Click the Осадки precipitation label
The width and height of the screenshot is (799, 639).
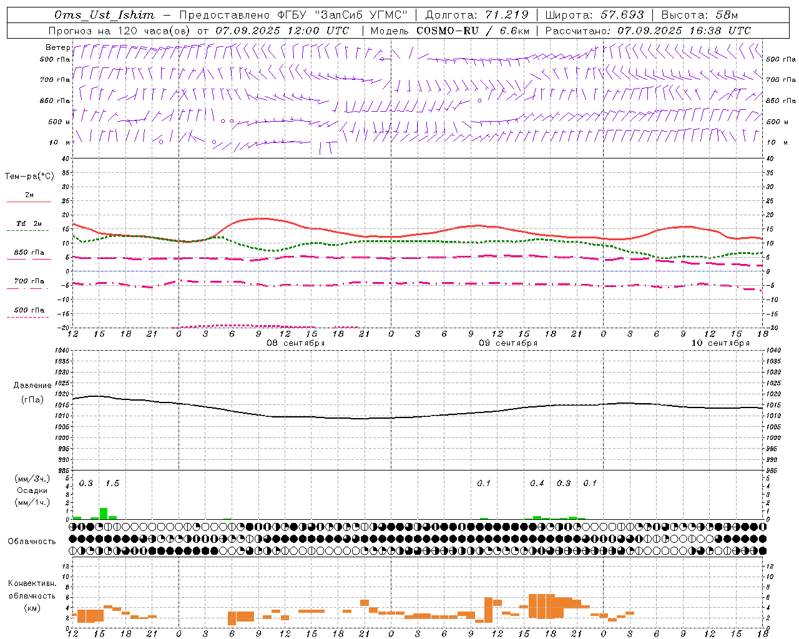tap(32, 490)
